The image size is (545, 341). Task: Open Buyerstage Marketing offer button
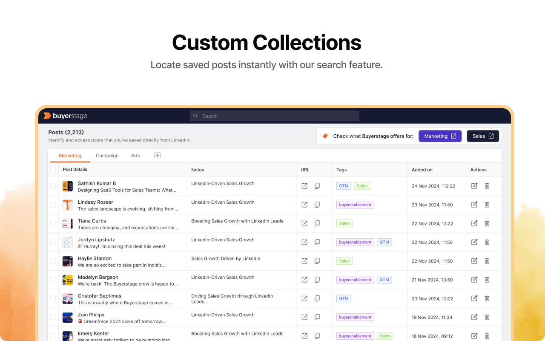coord(440,136)
